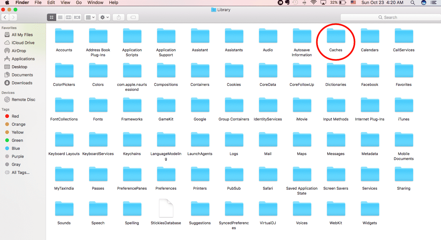The width and height of the screenshot is (441, 240).
Task: Open the Go menu
Action: [x=79, y=2]
